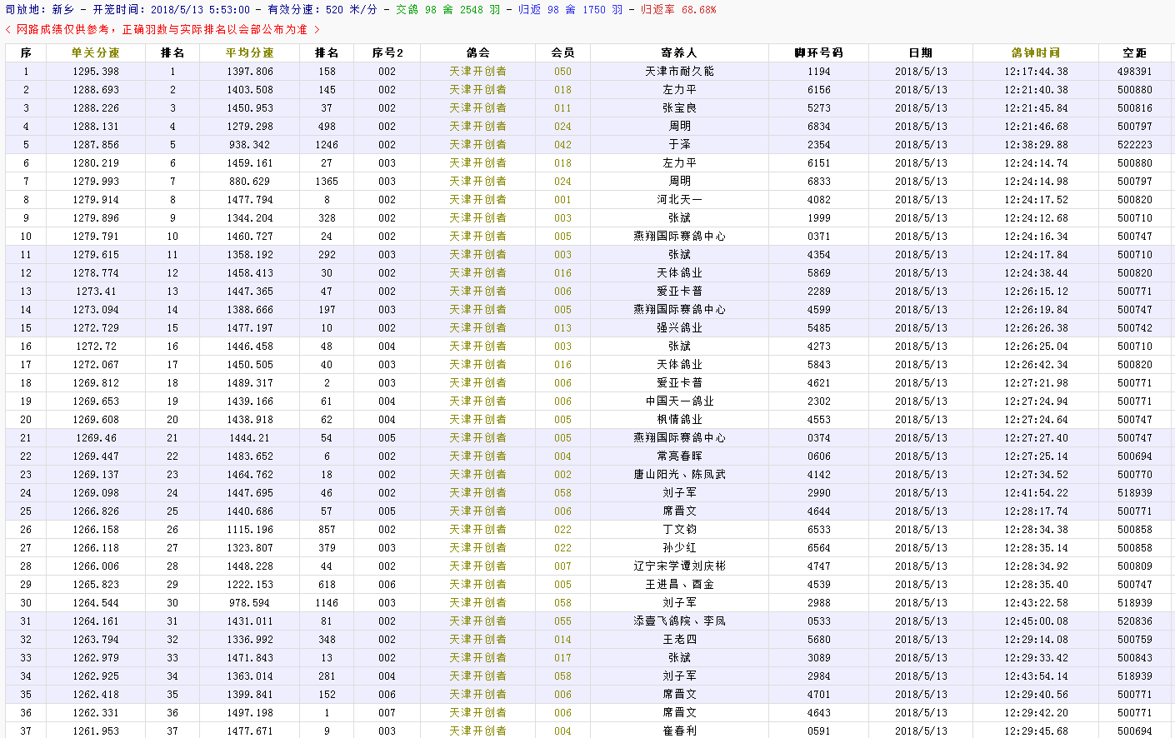
Task: Open member 050 link in first row
Action: point(562,72)
